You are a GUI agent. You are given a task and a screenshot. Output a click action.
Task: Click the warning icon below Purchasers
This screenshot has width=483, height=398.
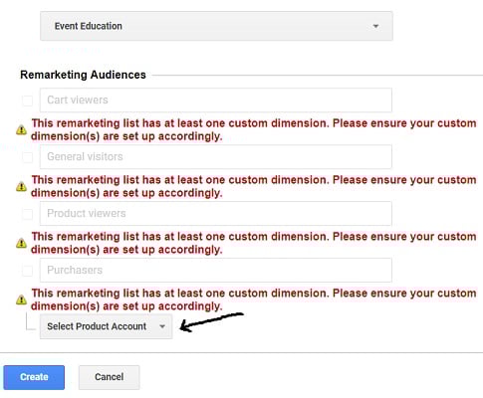point(21,300)
